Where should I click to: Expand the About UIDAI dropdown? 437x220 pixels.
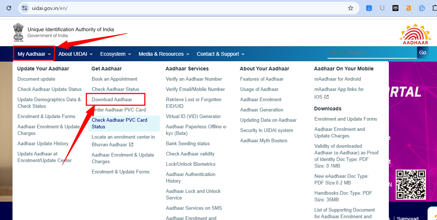75,54
